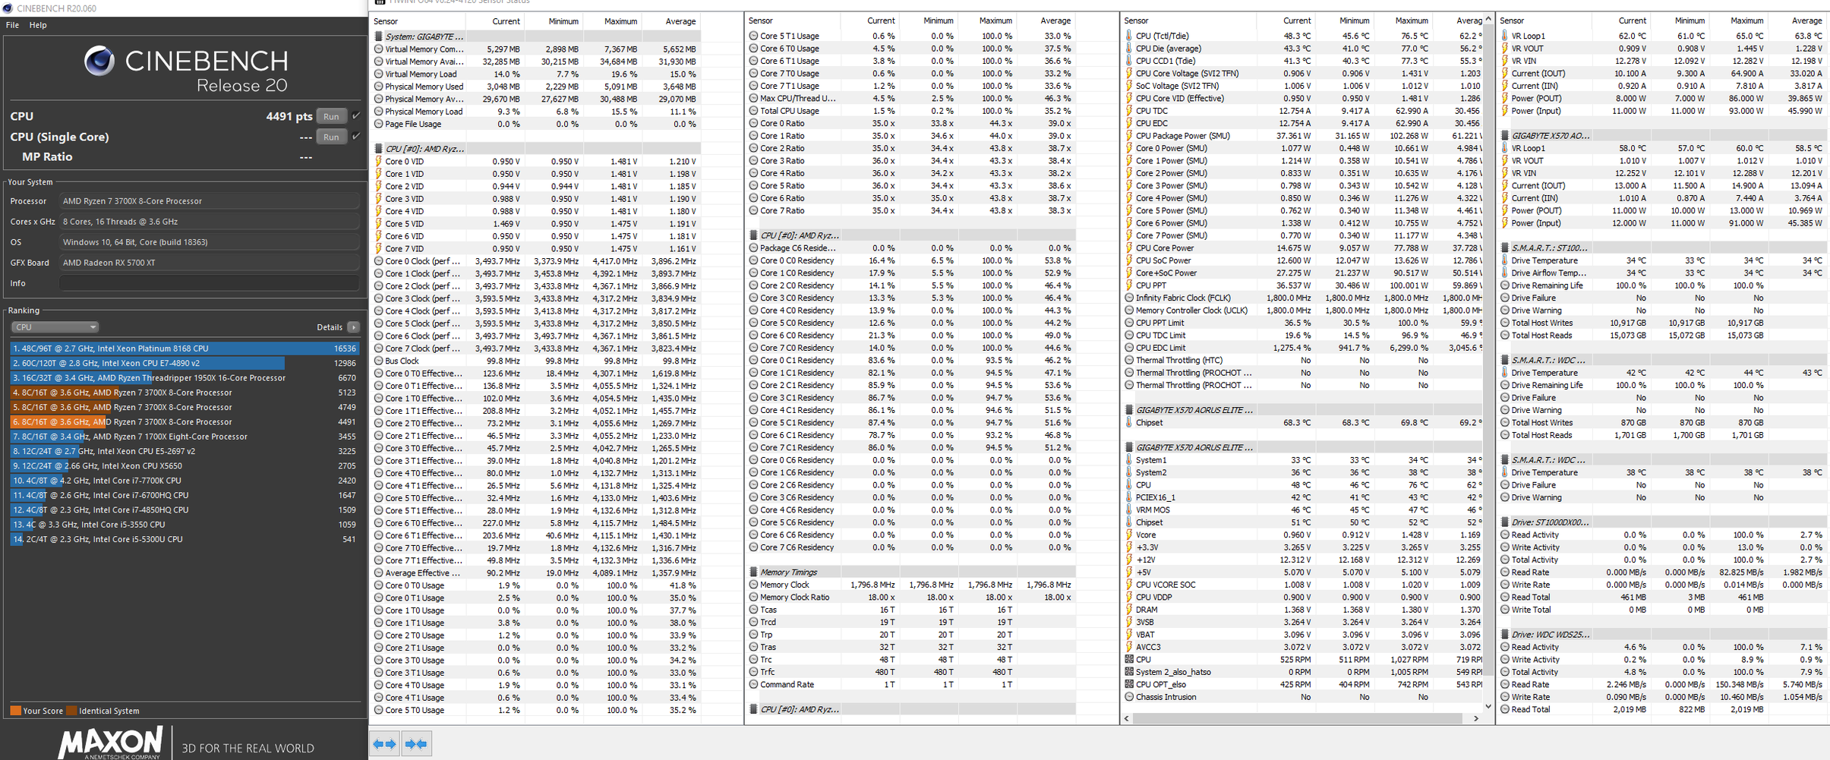Click the icon beside Total CPU Usage
Viewport: 1830px width, 760px height.
pyautogui.click(x=753, y=111)
